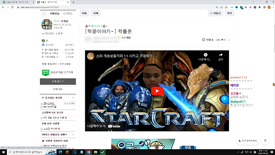Image resolution: width=275 pixels, height=155 pixels.
Task: Click the NAVER 대표카페 green badge
Action: [x=46, y=72]
